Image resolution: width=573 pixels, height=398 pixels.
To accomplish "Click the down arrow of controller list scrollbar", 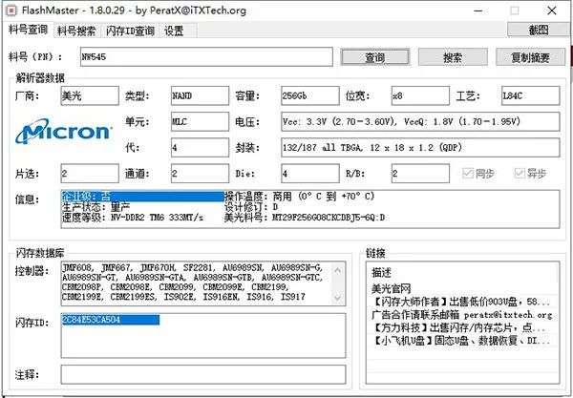I will click(x=338, y=297).
